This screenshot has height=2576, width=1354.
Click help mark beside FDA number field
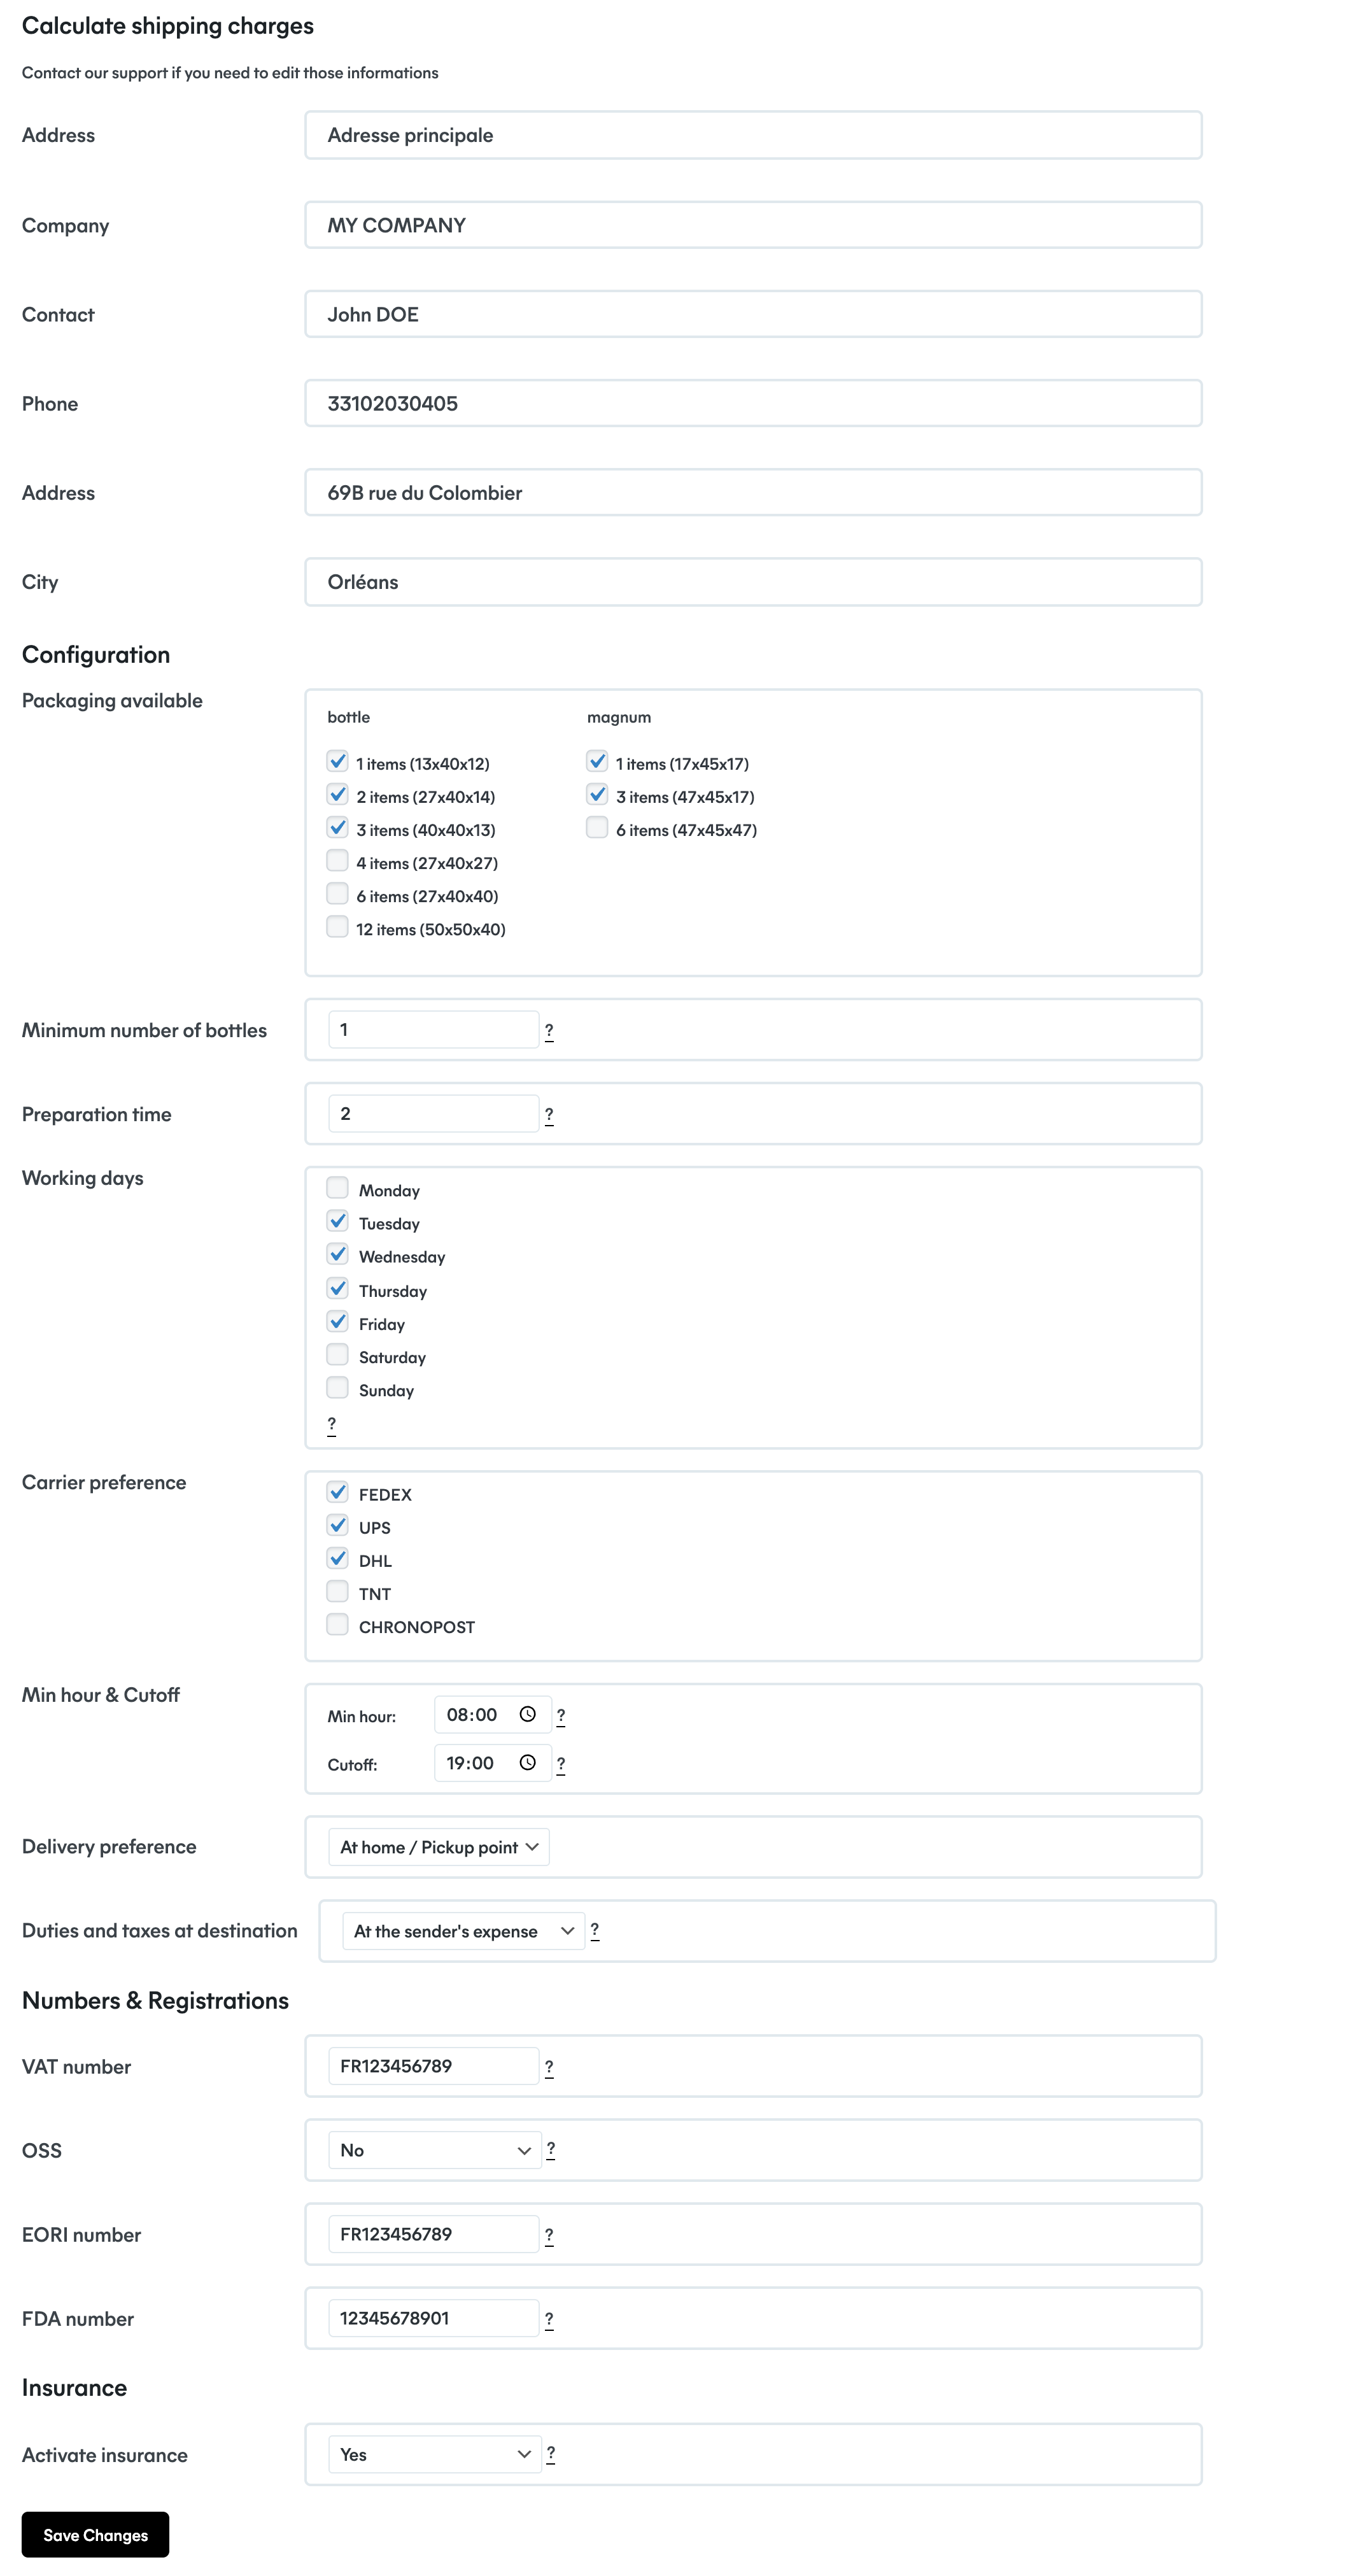coord(549,2319)
